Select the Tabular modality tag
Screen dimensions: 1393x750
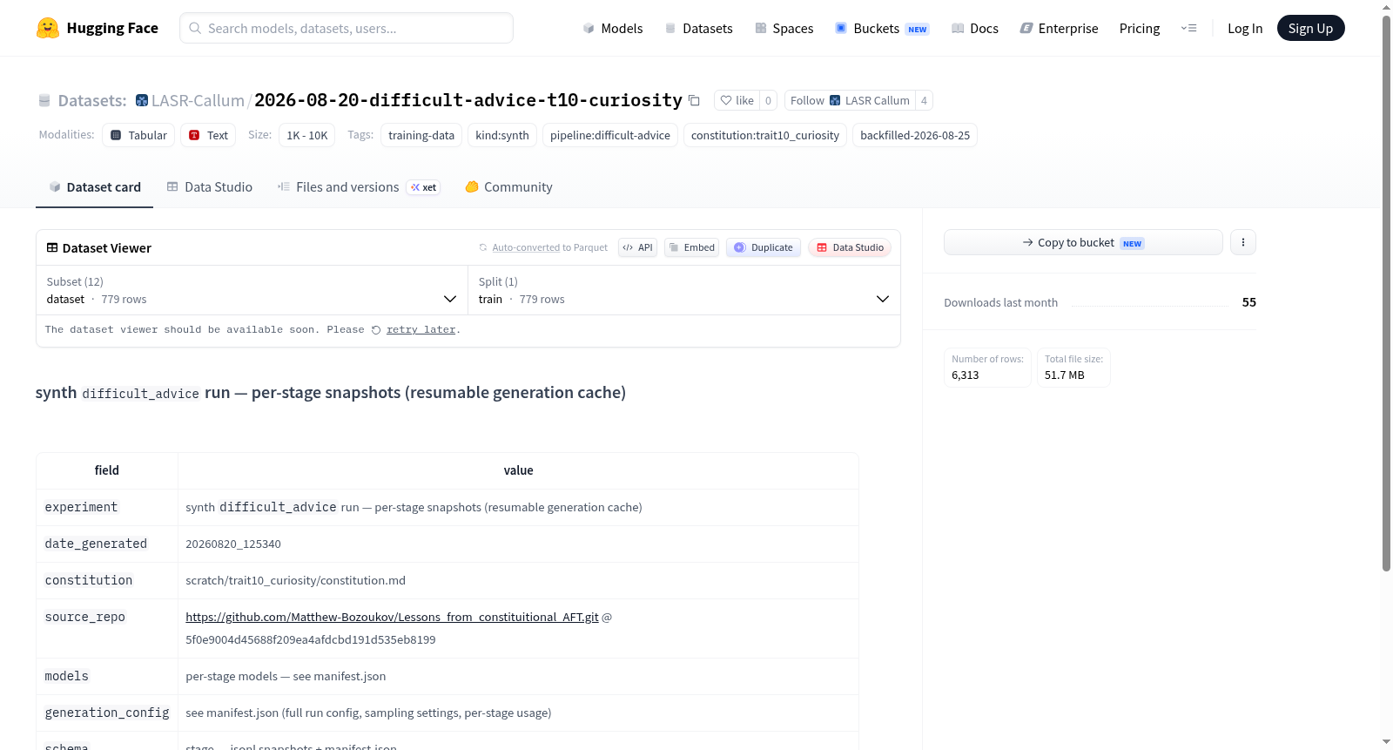click(138, 135)
